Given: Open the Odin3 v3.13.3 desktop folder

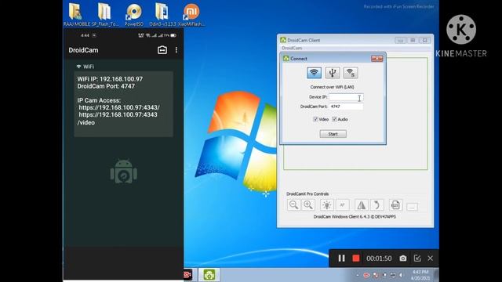Looking at the screenshot, I should tap(162, 15).
